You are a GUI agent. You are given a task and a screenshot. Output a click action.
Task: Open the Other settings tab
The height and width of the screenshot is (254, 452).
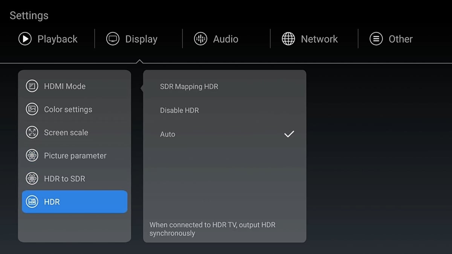click(391, 39)
